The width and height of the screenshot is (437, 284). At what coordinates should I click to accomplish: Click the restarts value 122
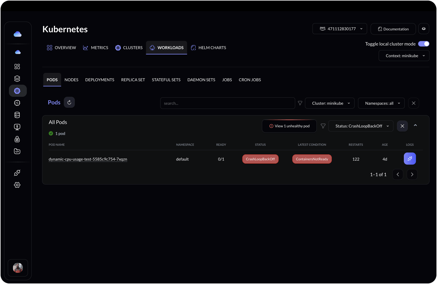click(x=356, y=159)
